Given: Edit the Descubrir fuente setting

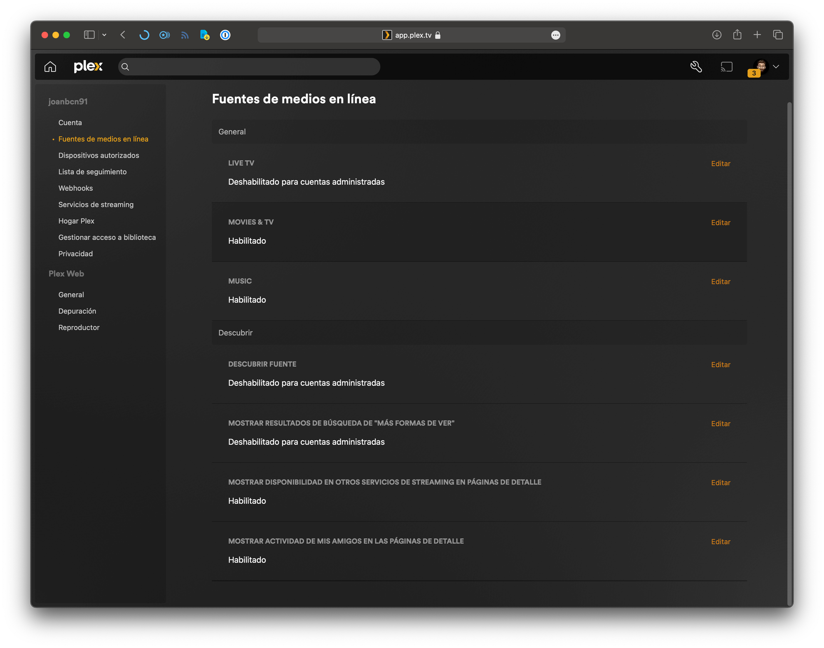Looking at the screenshot, I should (x=721, y=365).
